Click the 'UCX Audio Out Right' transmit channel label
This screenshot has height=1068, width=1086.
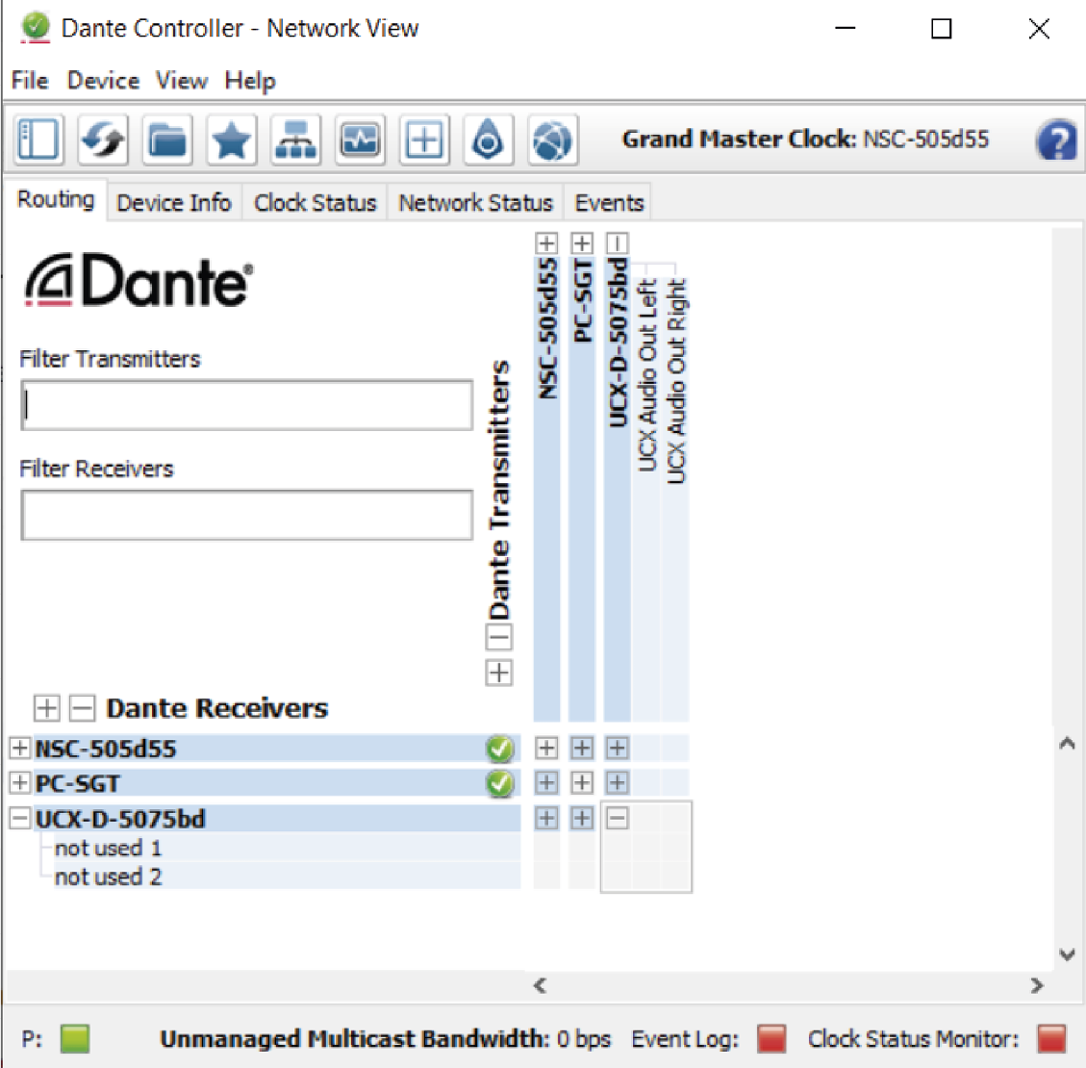pyautogui.click(x=676, y=381)
